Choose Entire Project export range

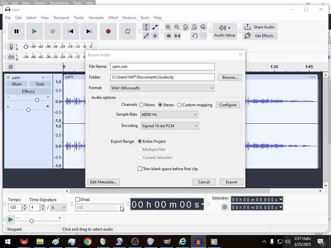coord(151,141)
